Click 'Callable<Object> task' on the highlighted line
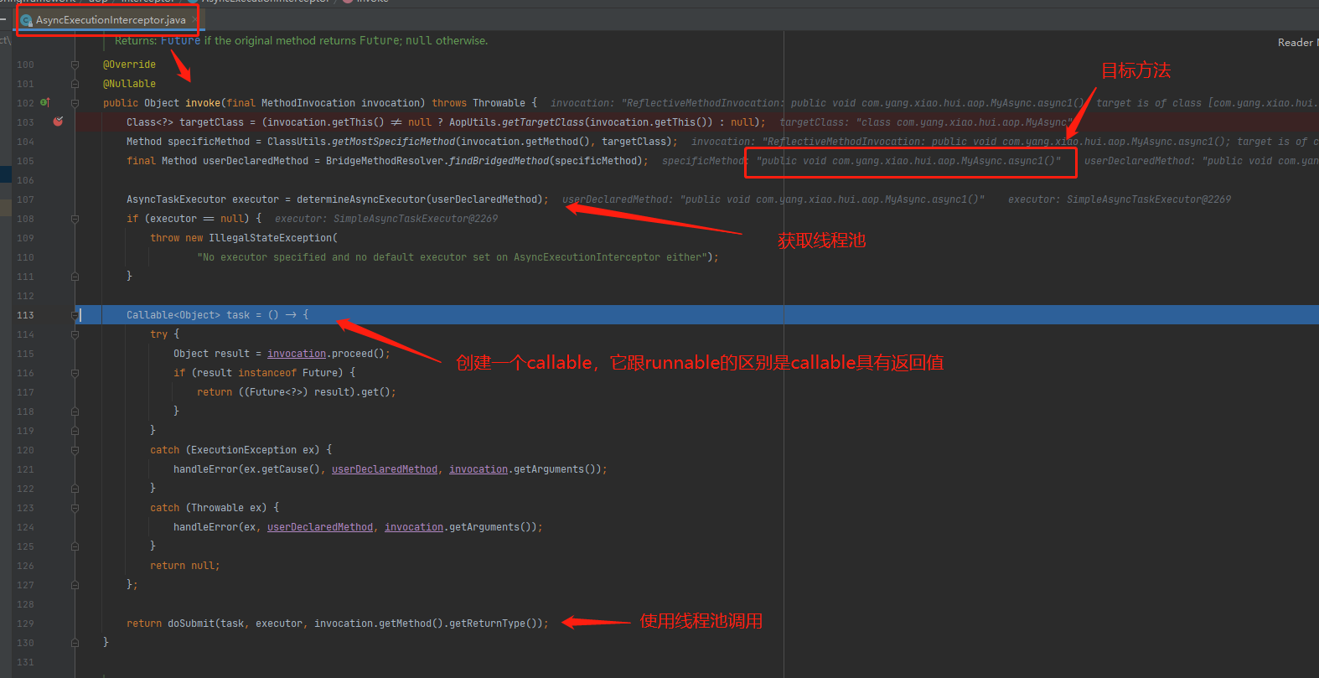This screenshot has height=678, width=1319. [188, 315]
